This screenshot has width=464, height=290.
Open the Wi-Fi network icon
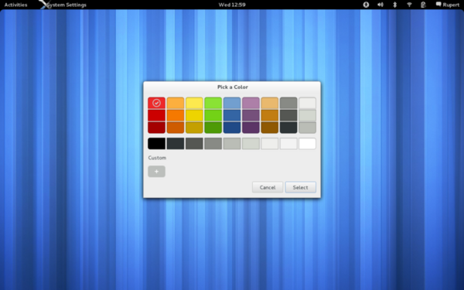[x=409, y=5]
